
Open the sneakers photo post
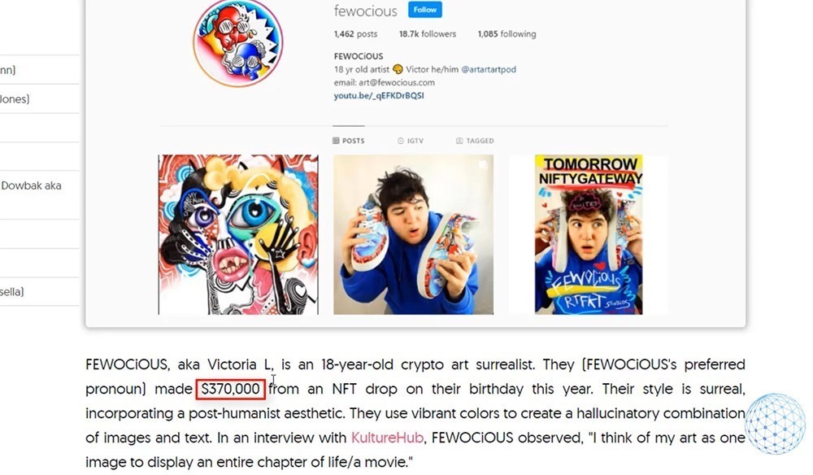[x=413, y=234]
